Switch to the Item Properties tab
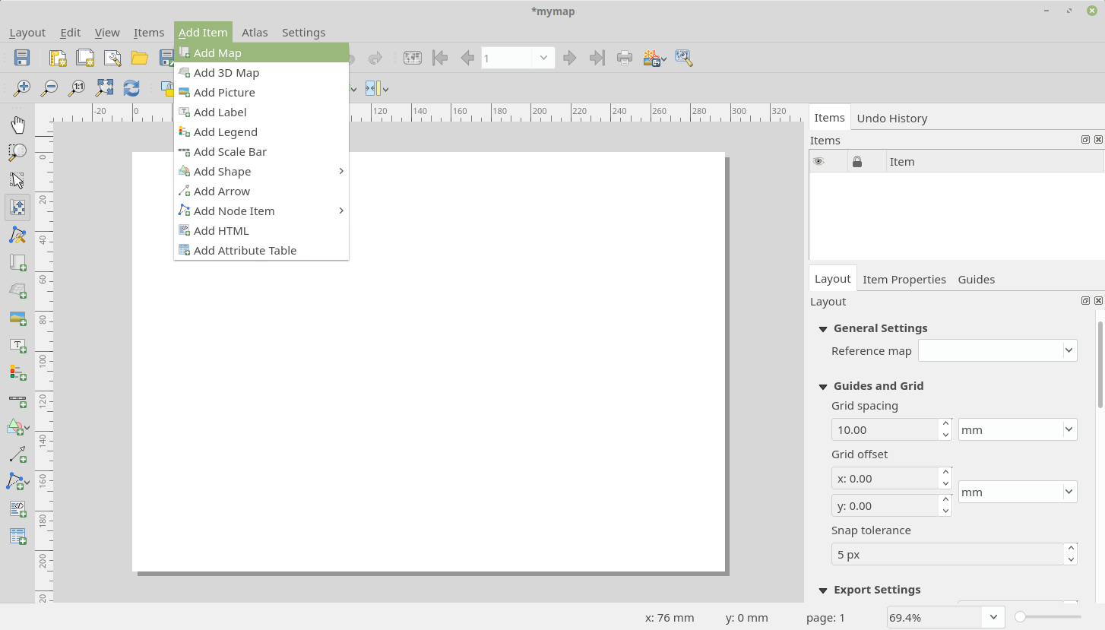This screenshot has width=1105, height=630. (904, 279)
